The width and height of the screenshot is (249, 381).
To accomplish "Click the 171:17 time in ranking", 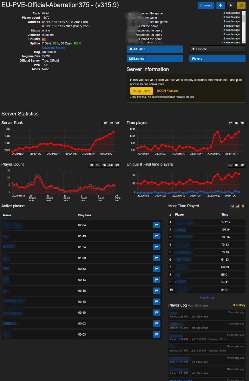I will point(226,222).
